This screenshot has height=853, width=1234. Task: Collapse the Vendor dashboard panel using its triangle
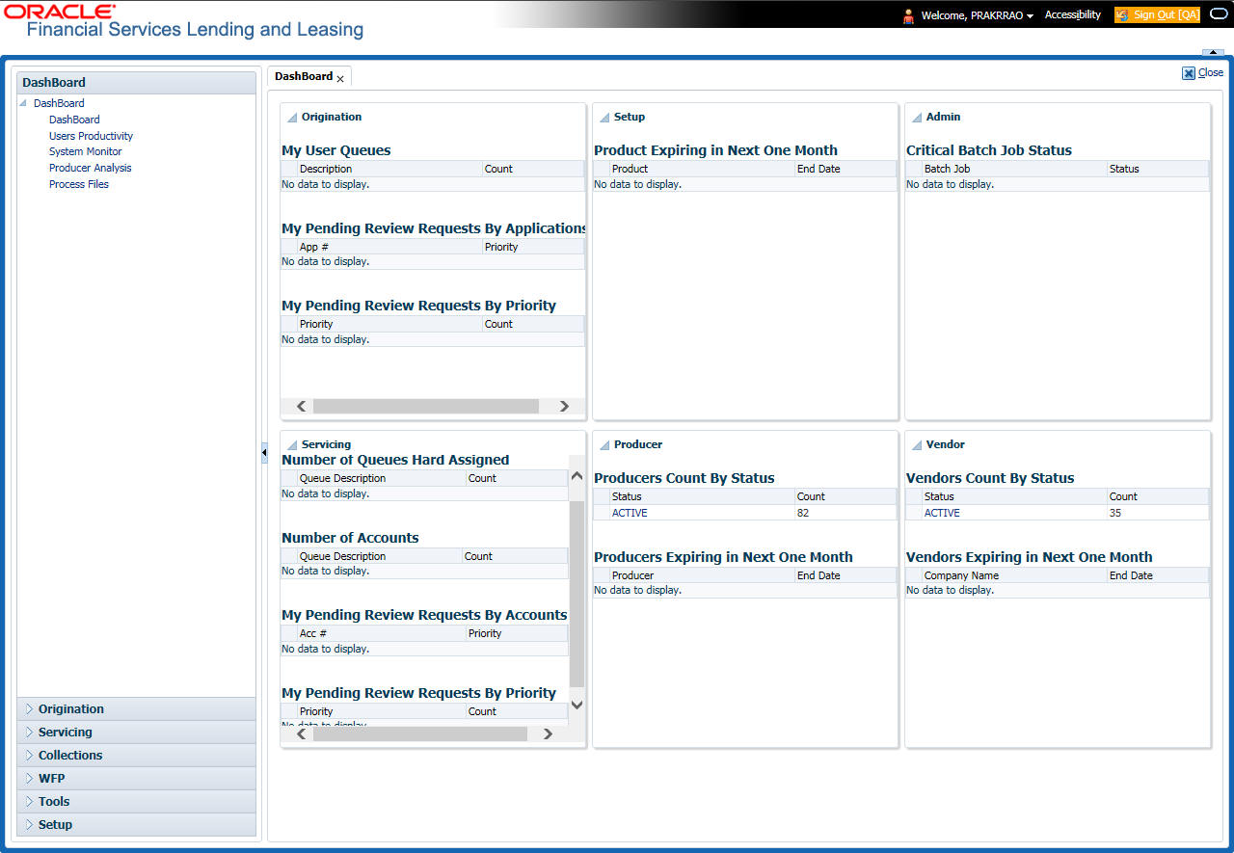pos(917,445)
